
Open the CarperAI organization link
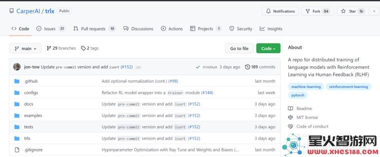28,11
